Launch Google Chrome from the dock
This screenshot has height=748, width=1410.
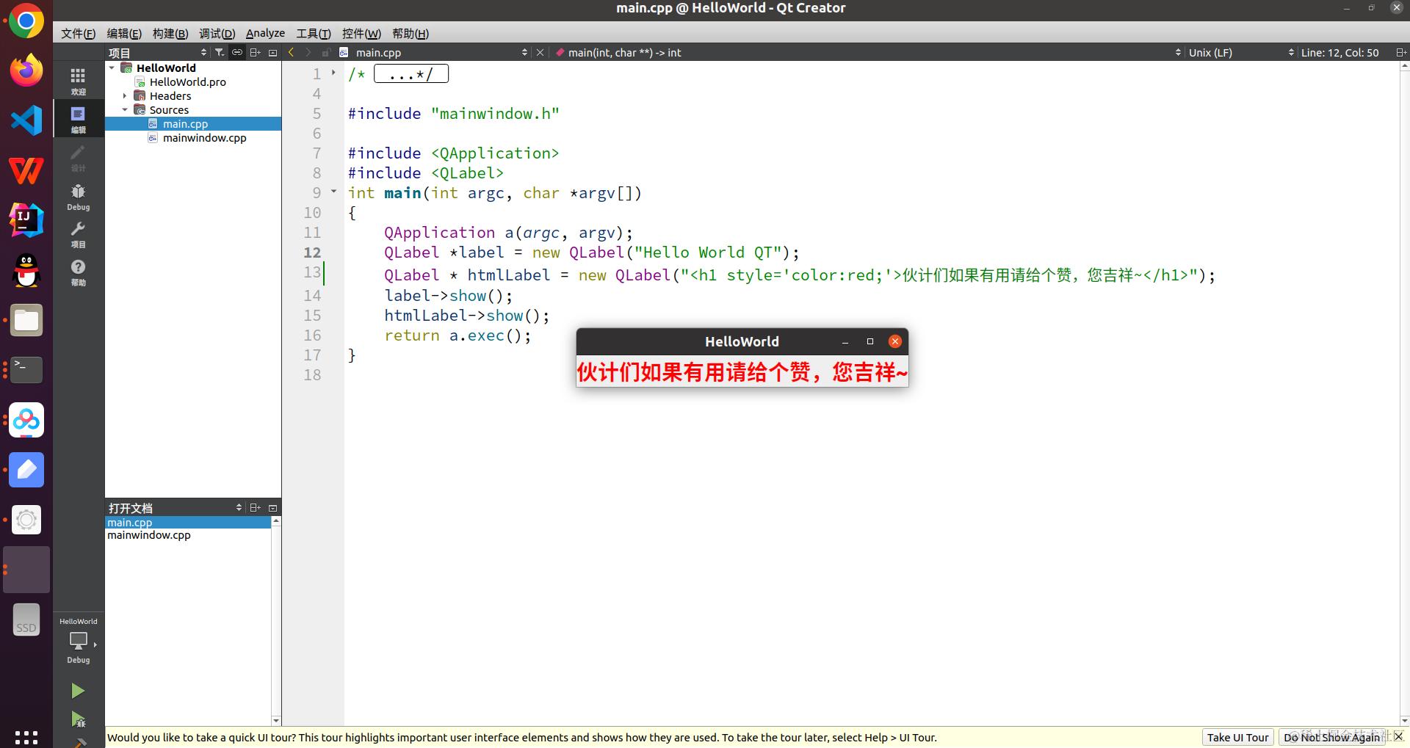coord(26,21)
